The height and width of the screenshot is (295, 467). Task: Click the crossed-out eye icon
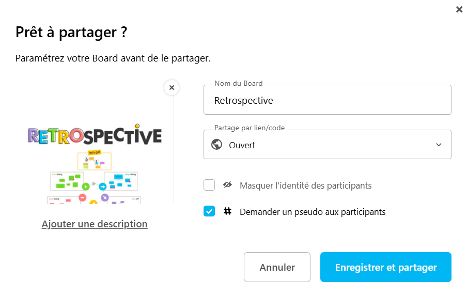pyautogui.click(x=227, y=185)
